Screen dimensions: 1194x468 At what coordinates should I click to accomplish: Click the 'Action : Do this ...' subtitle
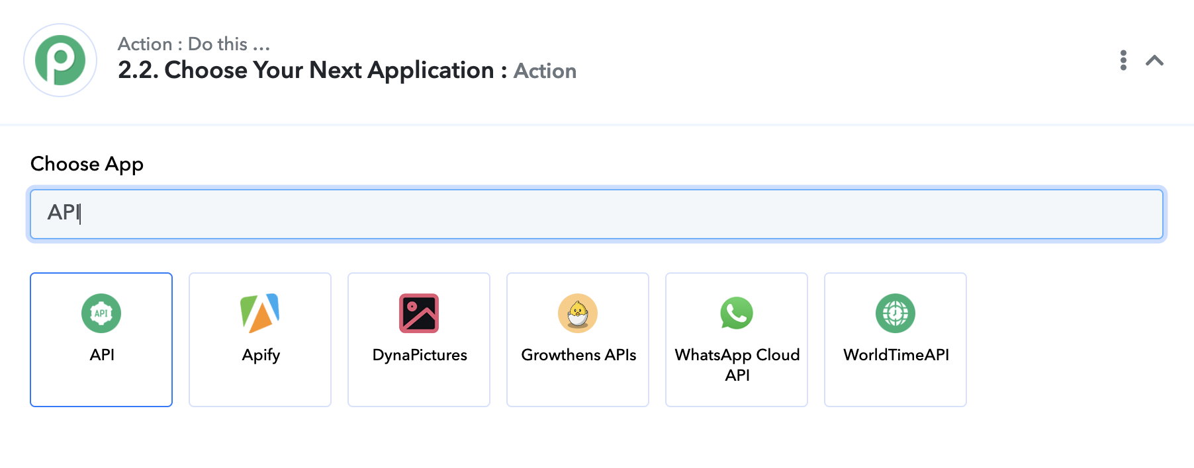194,44
